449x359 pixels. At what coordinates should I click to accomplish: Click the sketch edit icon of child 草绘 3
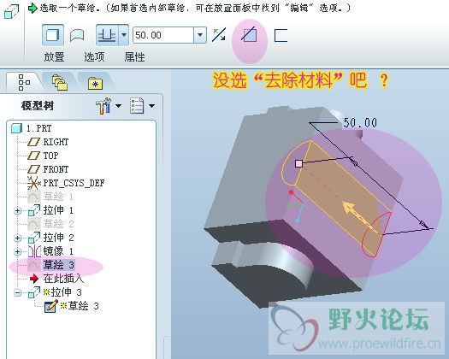51,306
